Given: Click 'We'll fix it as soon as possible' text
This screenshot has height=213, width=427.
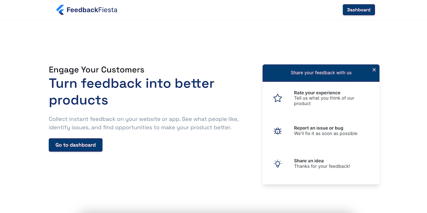Looking at the screenshot, I should (x=326, y=134).
